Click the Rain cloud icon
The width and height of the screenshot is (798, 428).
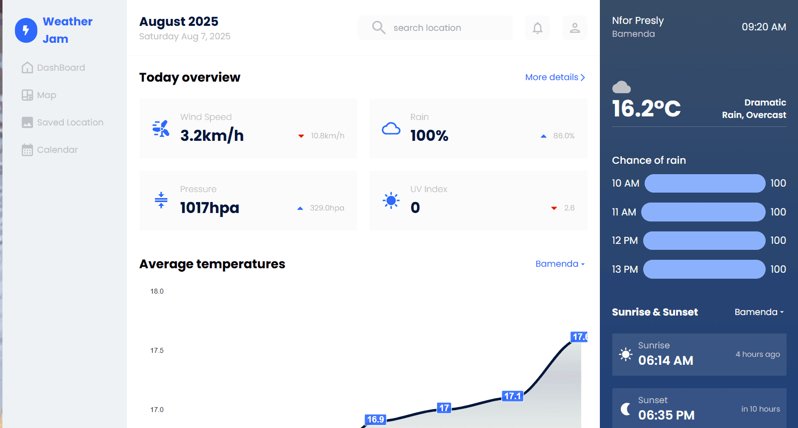pyautogui.click(x=391, y=129)
